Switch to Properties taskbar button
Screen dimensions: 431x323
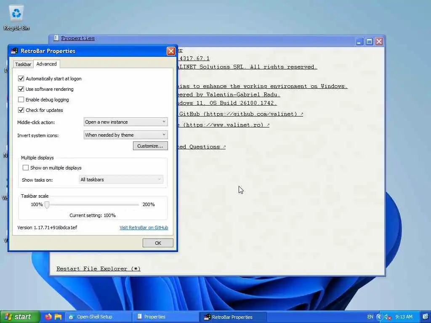[x=166, y=317]
